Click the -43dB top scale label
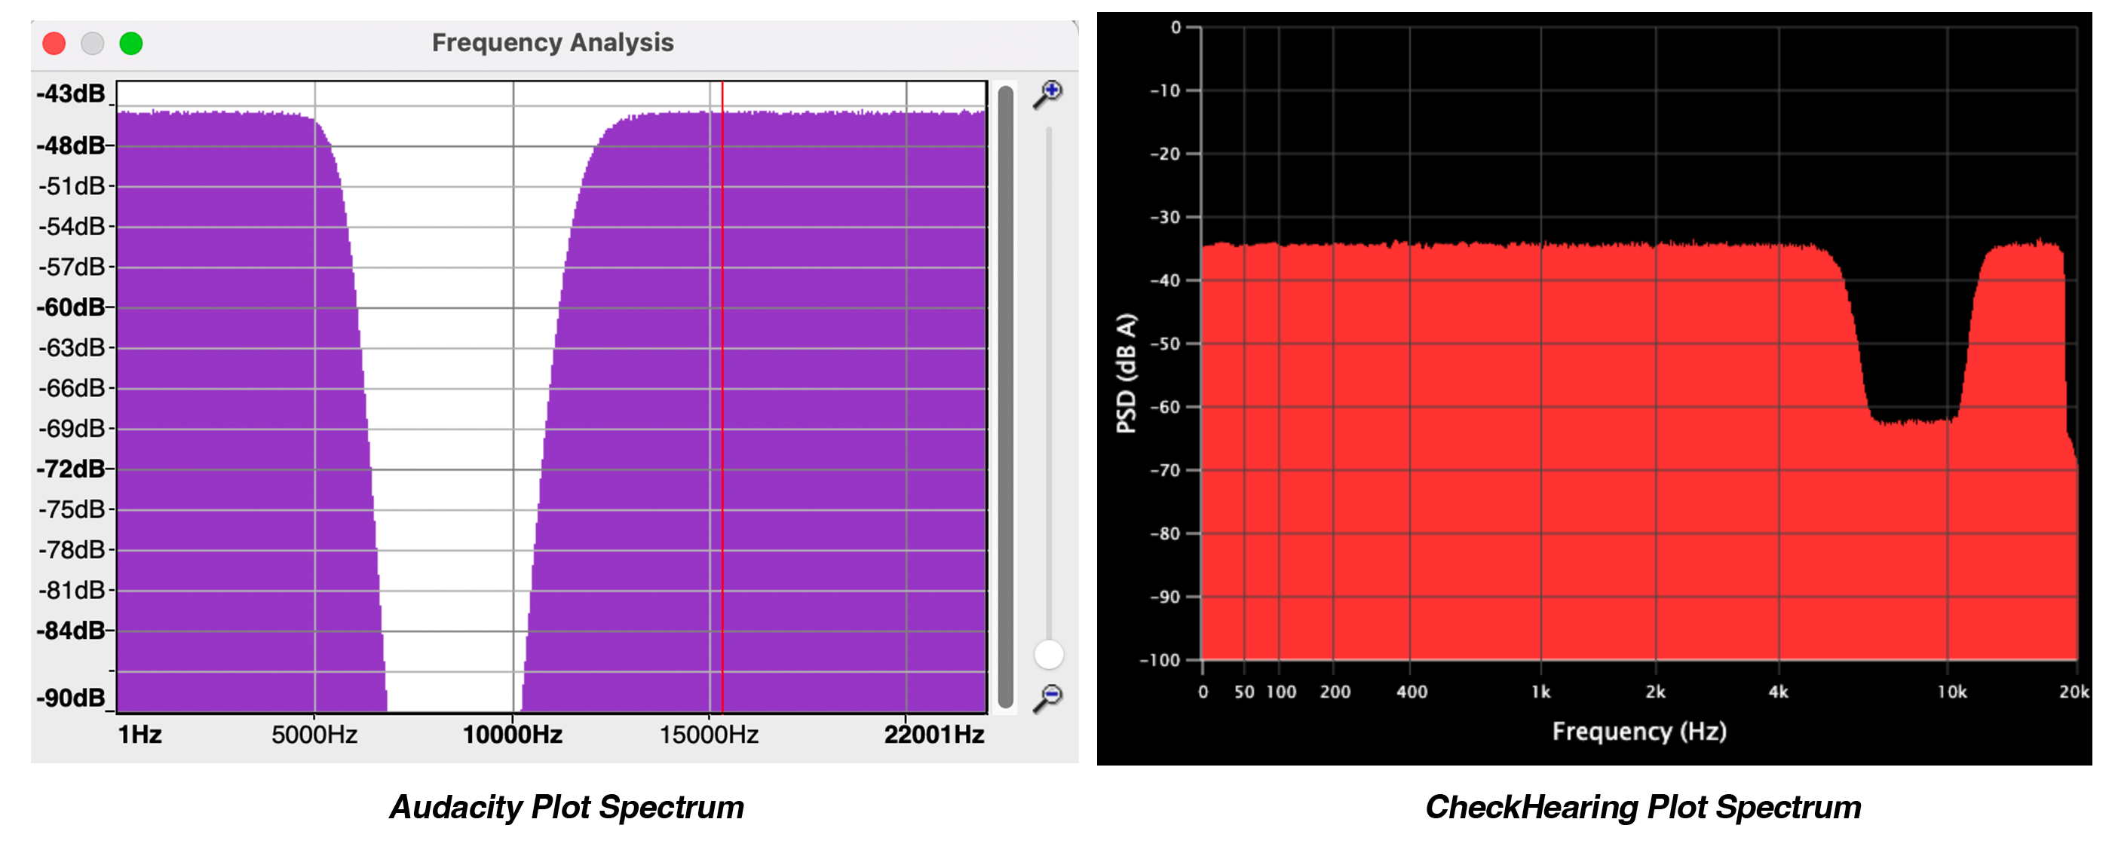 70,93
